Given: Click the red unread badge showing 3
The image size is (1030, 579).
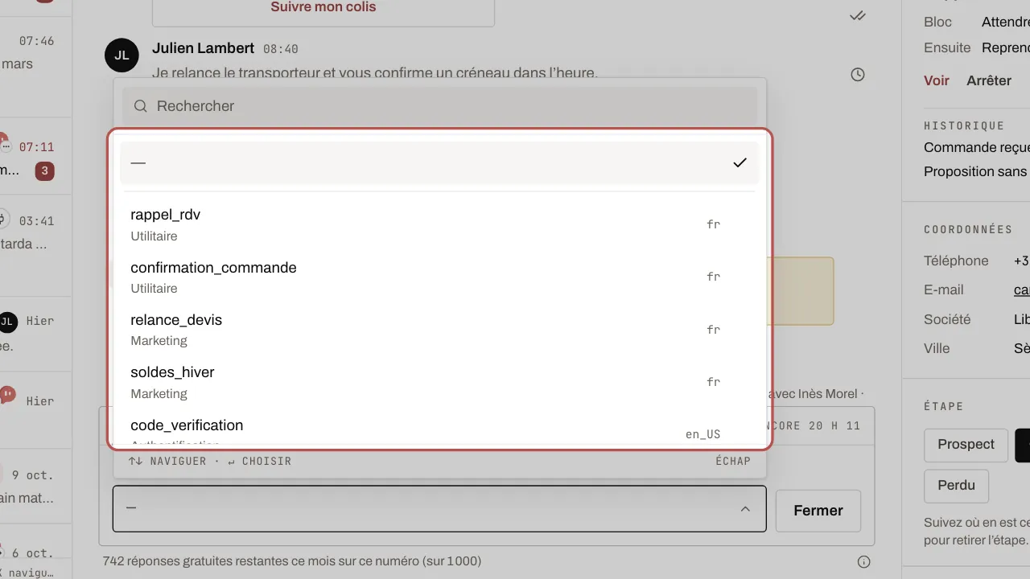Looking at the screenshot, I should pos(45,170).
